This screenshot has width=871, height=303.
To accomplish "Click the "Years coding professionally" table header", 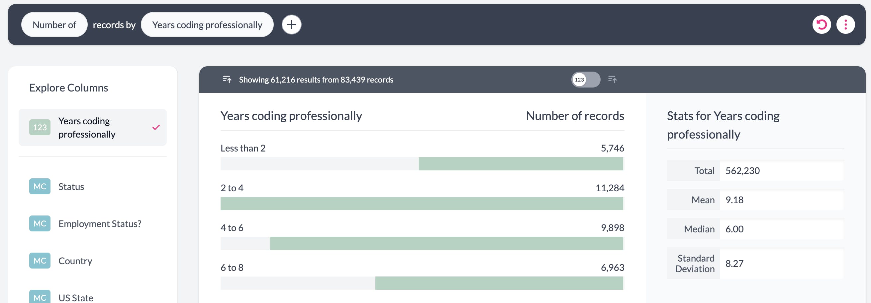I will click(291, 116).
